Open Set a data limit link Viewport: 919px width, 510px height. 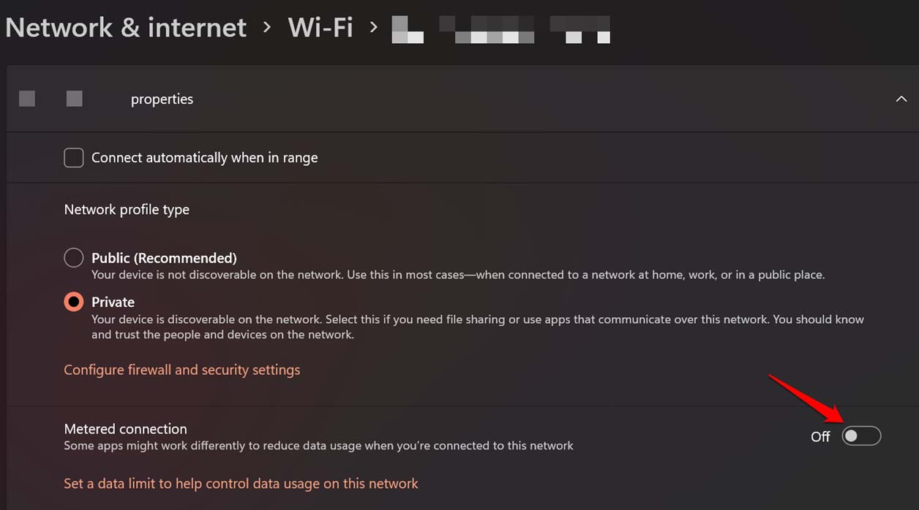241,484
